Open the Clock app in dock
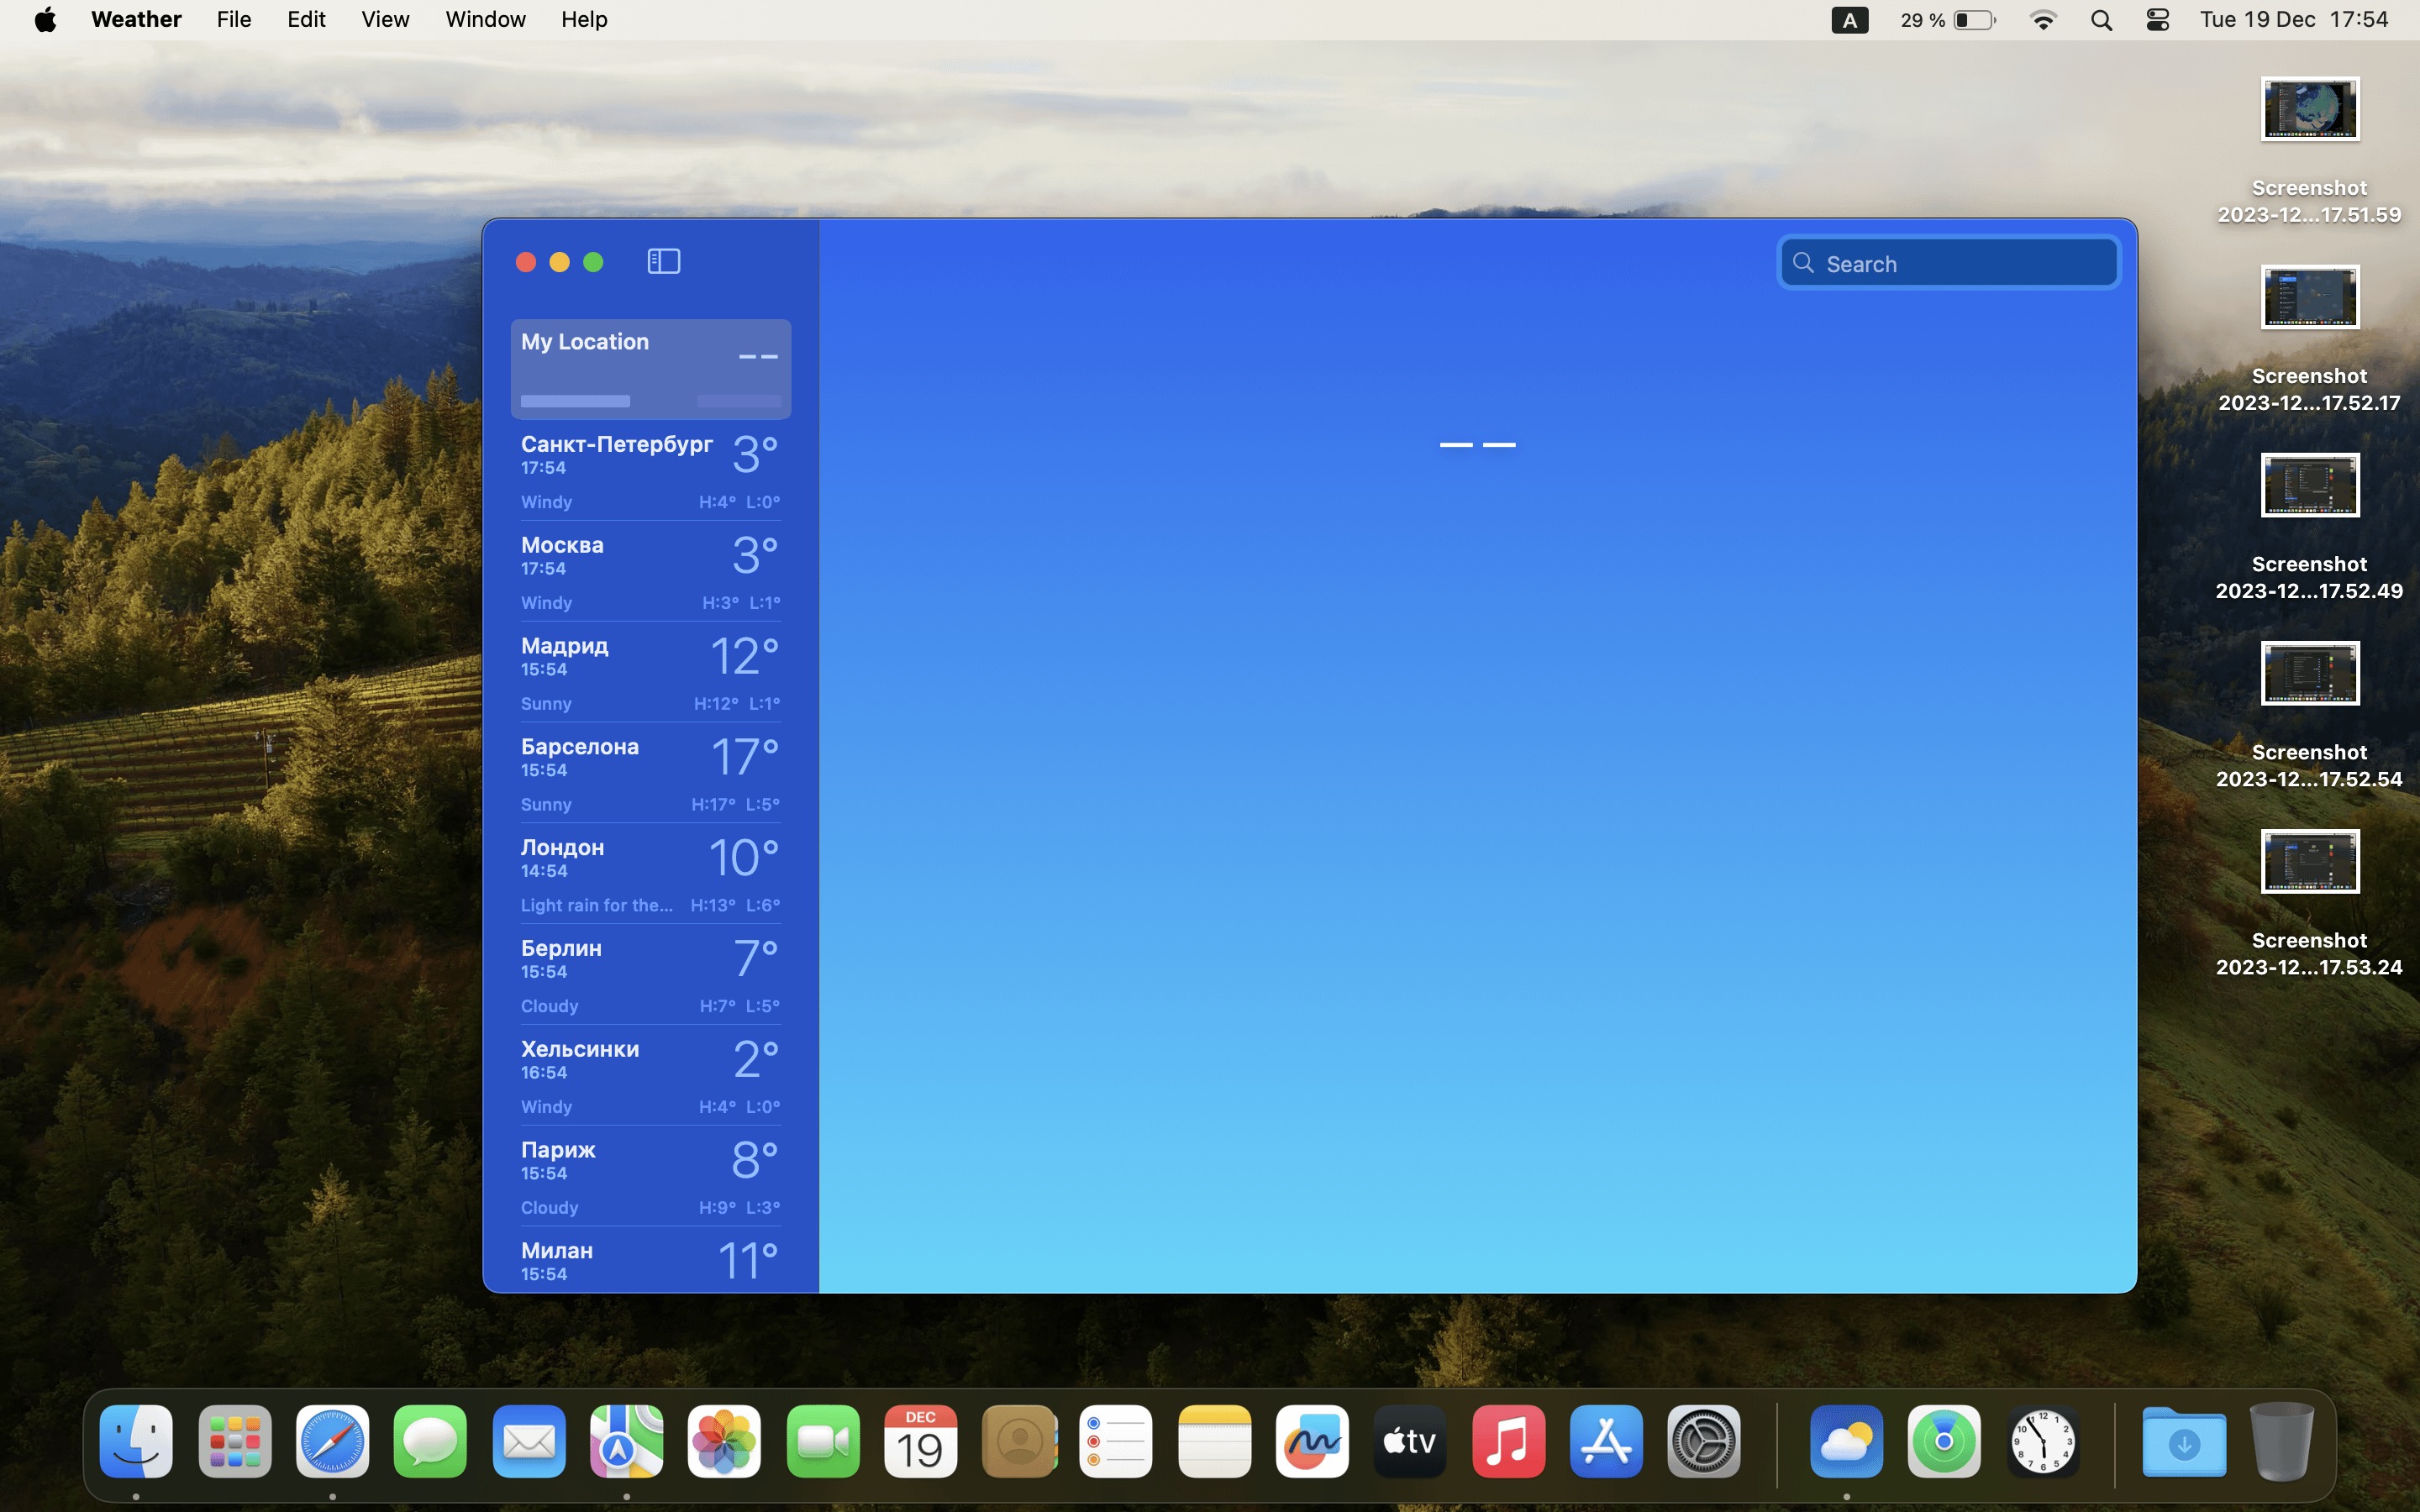 pos(2042,1442)
